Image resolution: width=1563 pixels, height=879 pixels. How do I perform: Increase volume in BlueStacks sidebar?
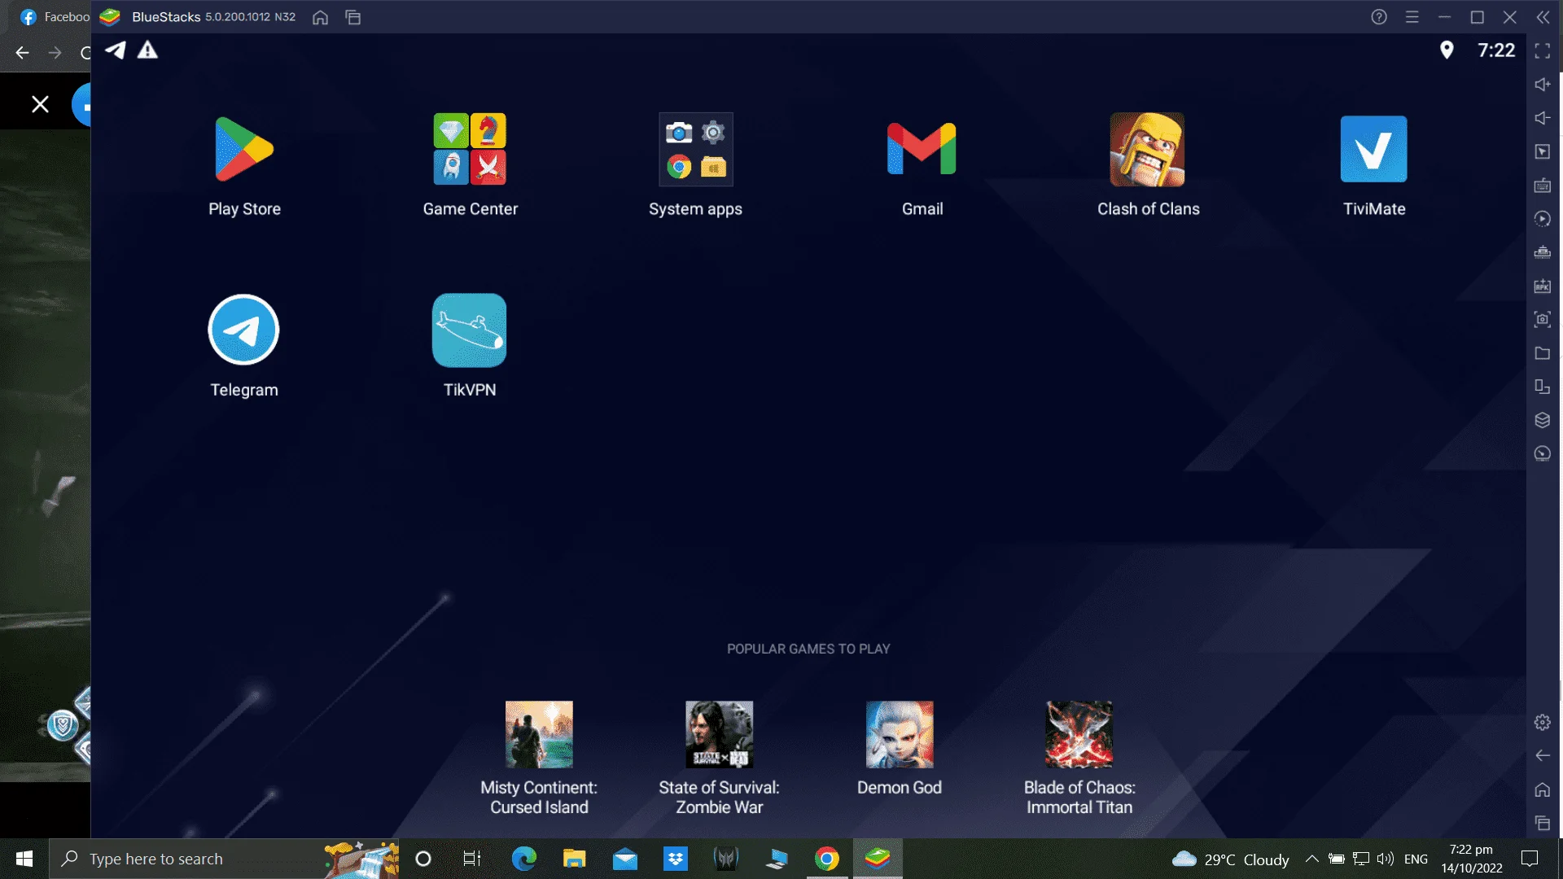[x=1543, y=85]
